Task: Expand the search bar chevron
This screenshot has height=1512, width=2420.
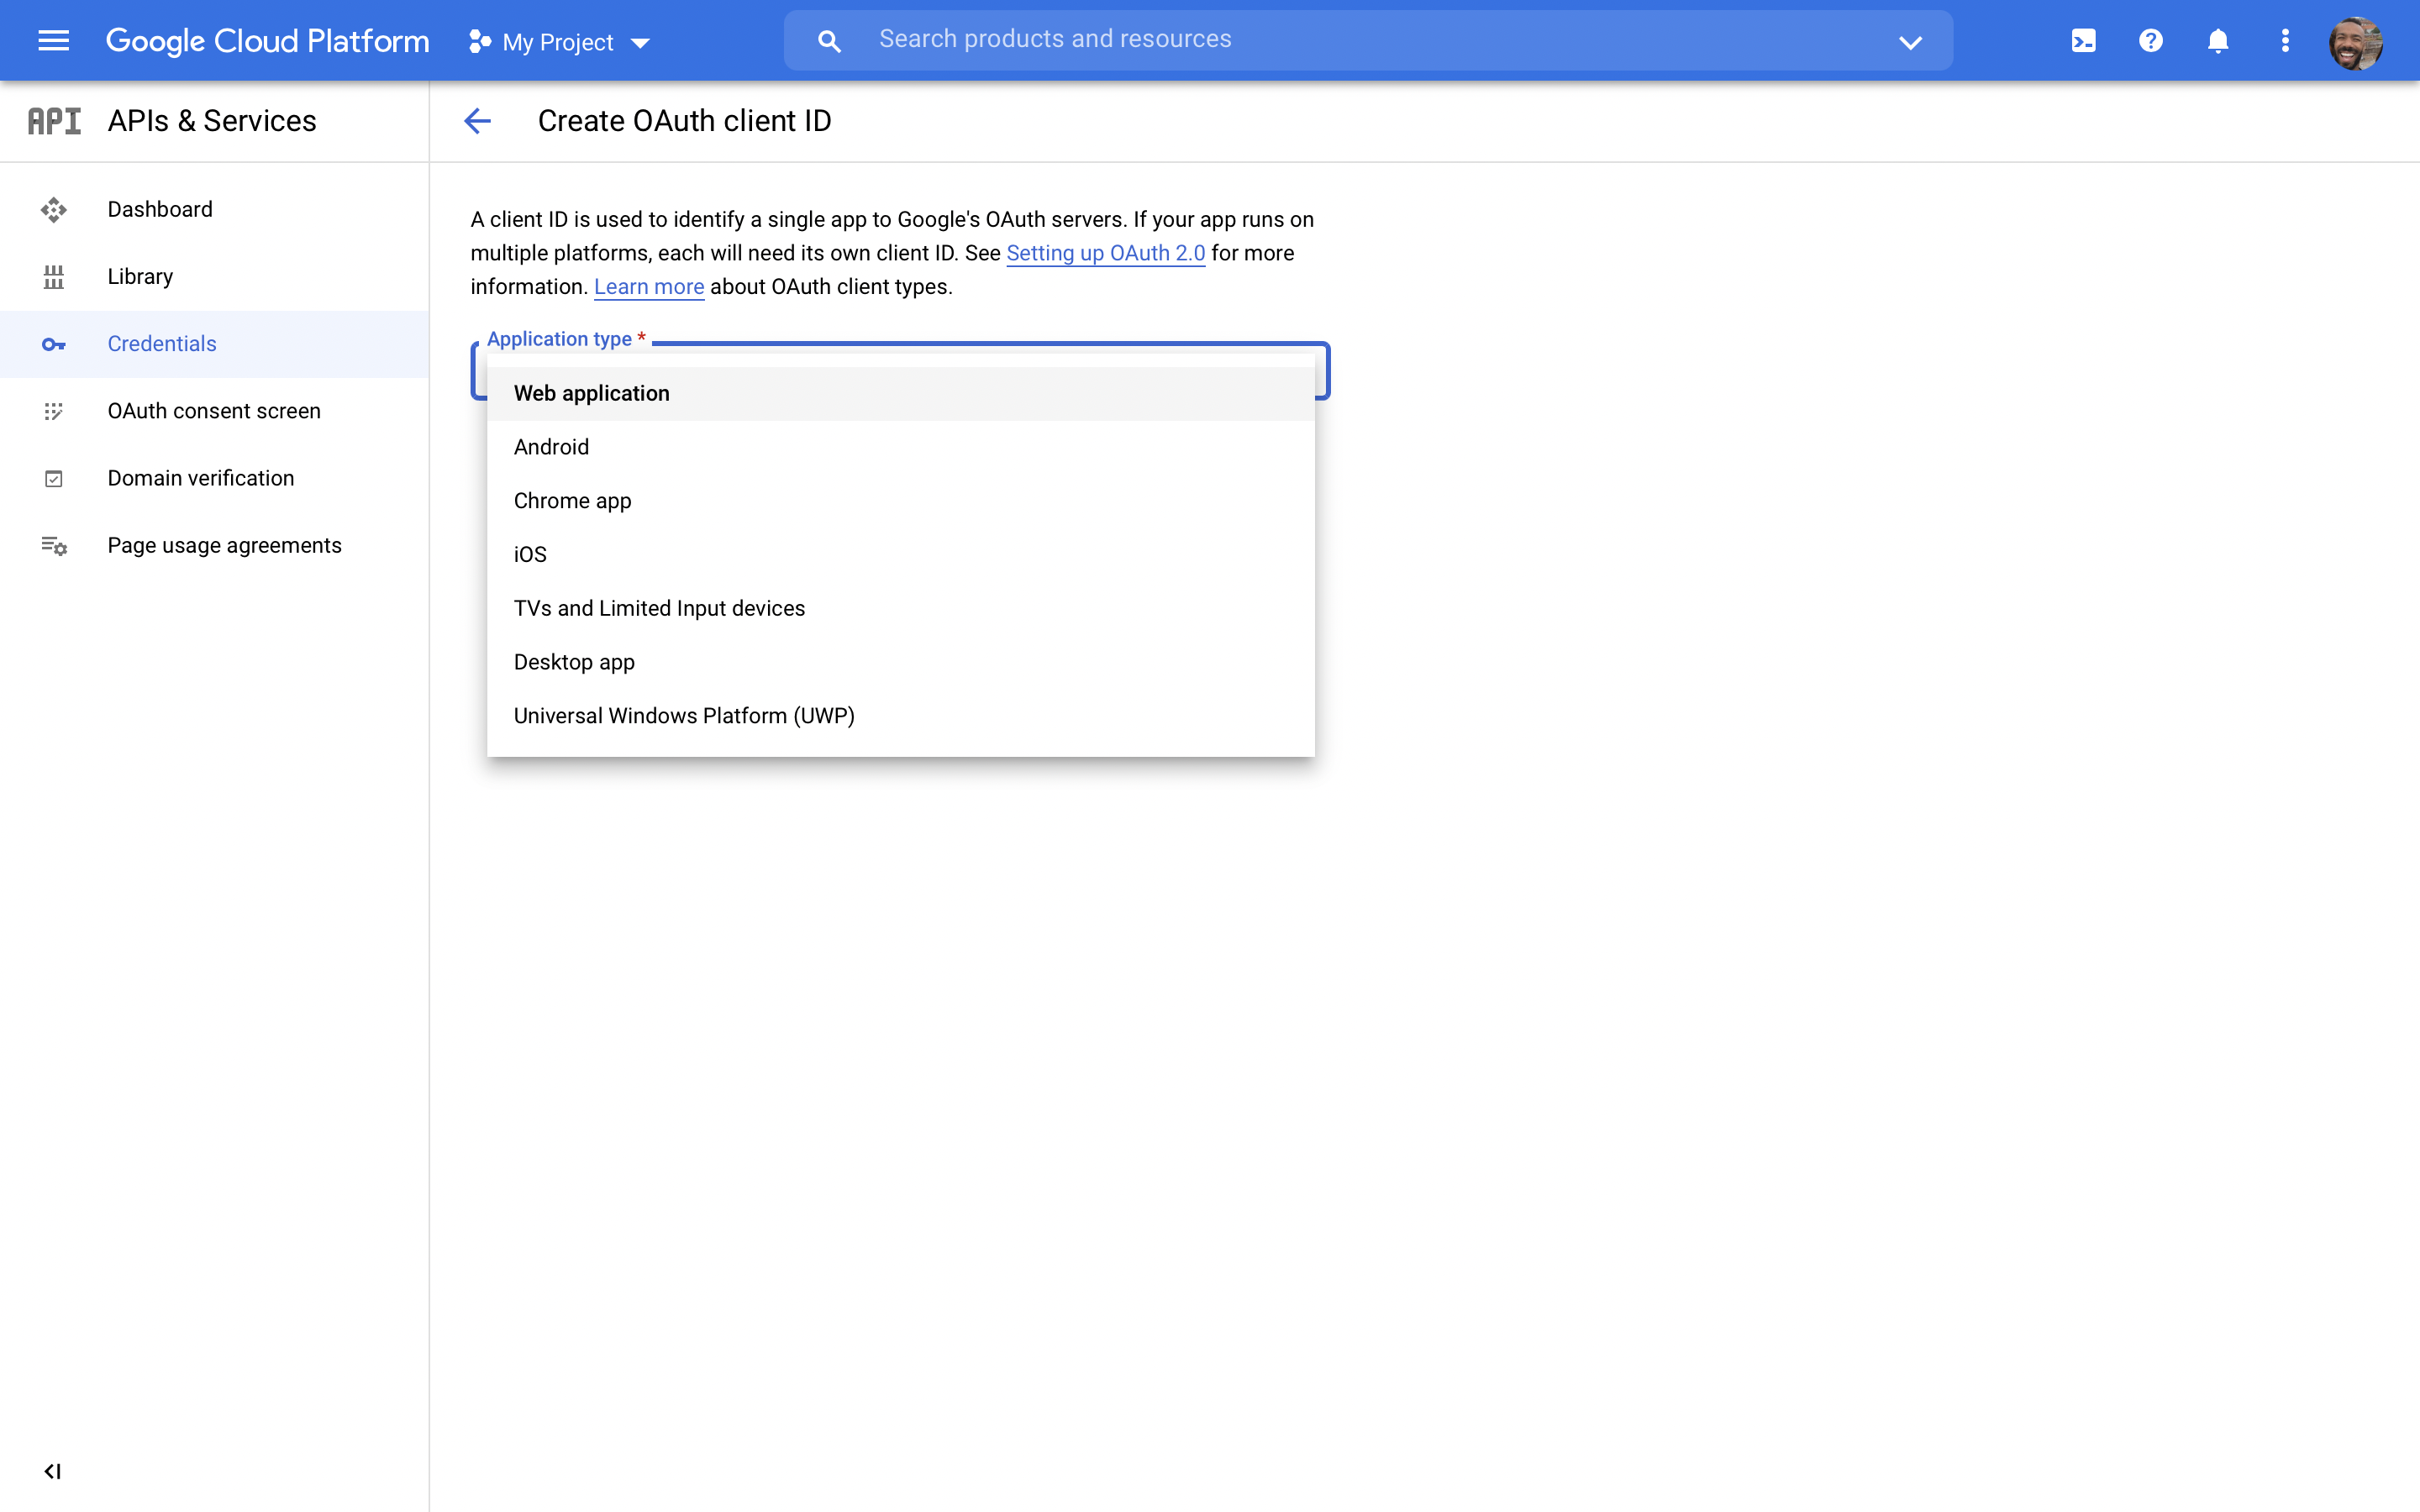Action: click(1910, 42)
